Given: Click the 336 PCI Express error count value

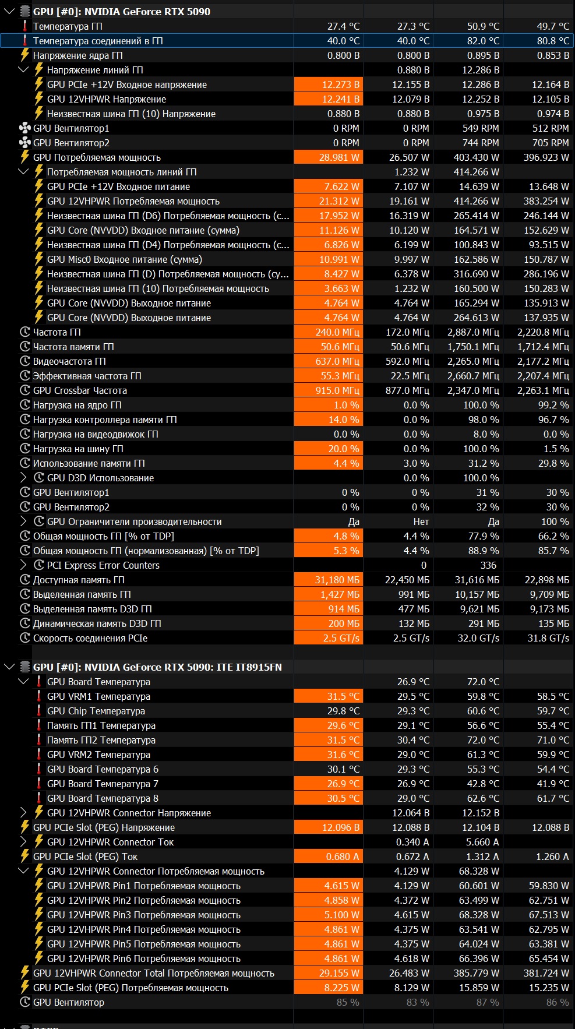Looking at the screenshot, I should (x=488, y=565).
